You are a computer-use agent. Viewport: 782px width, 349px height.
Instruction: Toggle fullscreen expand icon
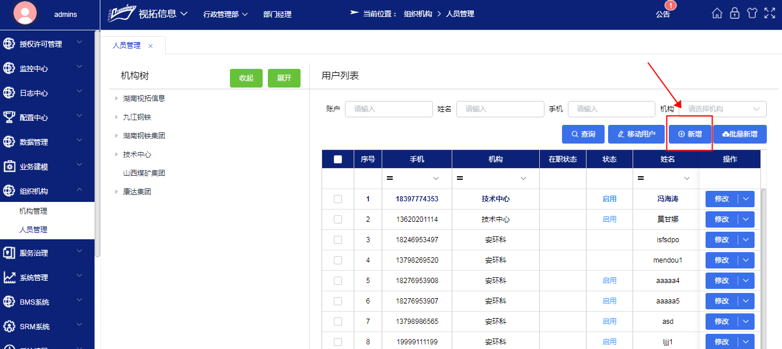(x=769, y=13)
